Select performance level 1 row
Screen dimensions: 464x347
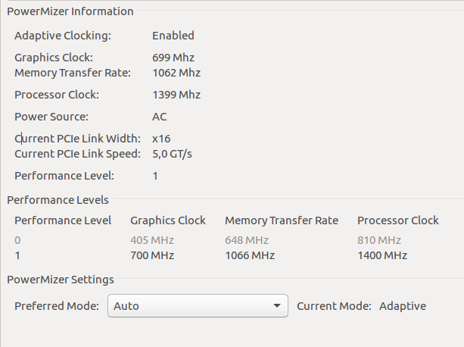pos(226,255)
